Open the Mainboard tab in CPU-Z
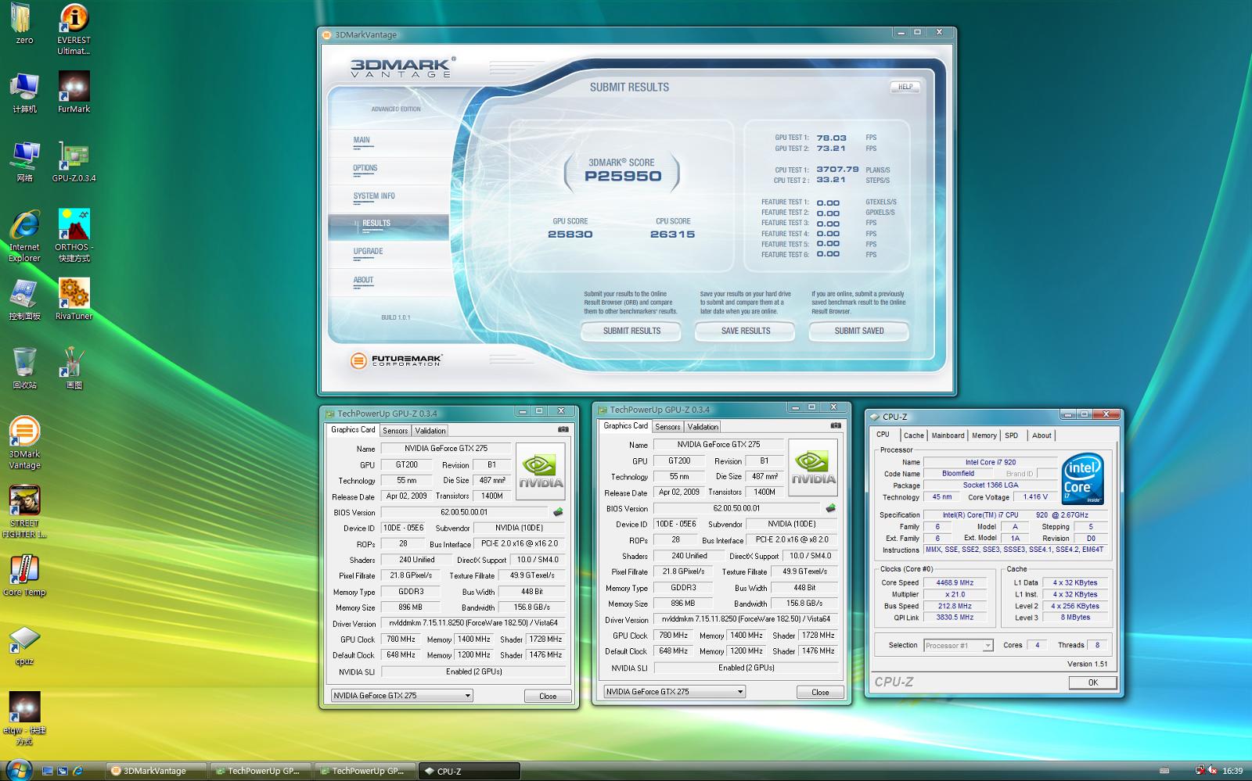This screenshot has width=1252, height=781. coord(948,435)
